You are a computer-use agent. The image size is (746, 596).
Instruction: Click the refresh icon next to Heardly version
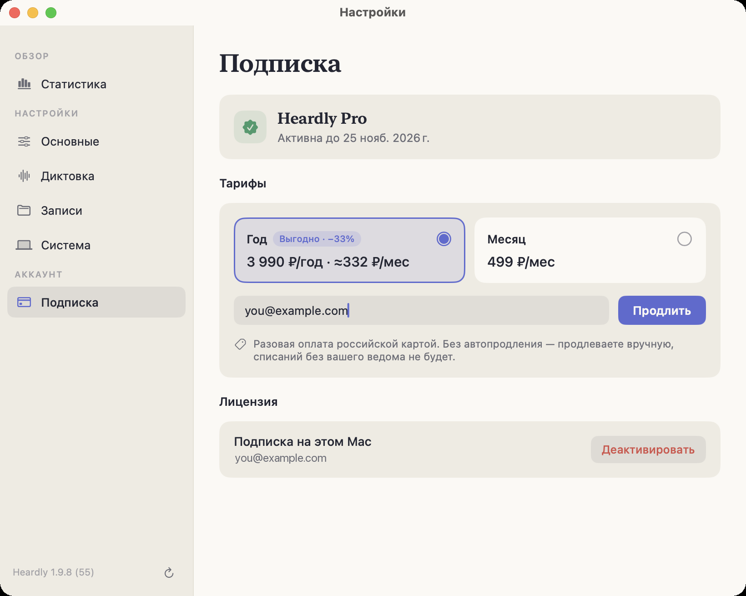pos(169,573)
